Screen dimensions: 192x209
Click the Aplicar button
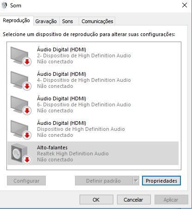click(171, 200)
